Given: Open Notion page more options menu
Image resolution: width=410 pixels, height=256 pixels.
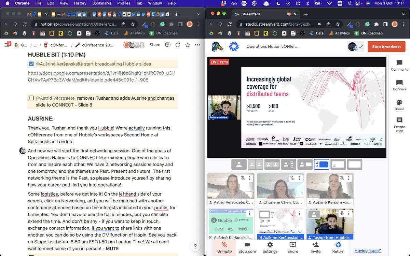Looking at the screenshot, I should 197,45.
